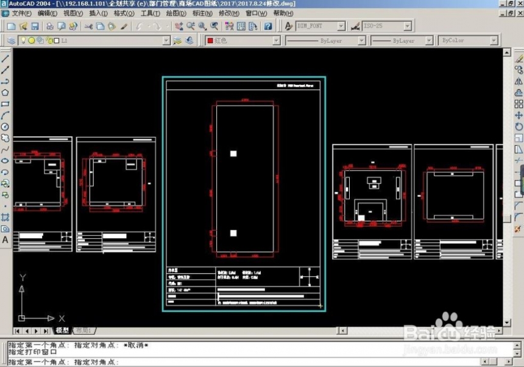Open the red color control dropdown
This screenshot has width=524, height=367.
click(276, 41)
